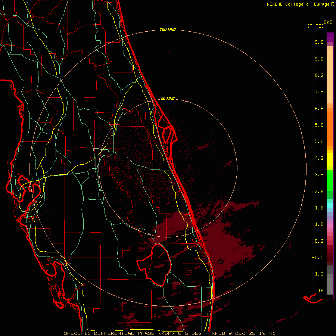Click the 9.8 scale value
The height and width of the screenshot is (336, 336).
click(319, 42)
